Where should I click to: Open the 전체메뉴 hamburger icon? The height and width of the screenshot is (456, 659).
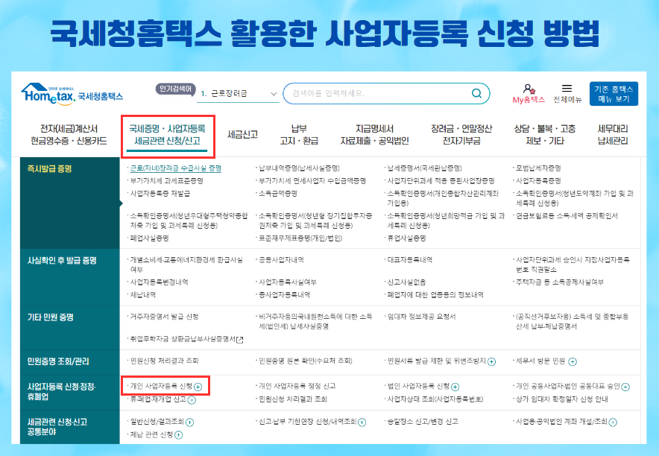(x=567, y=88)
